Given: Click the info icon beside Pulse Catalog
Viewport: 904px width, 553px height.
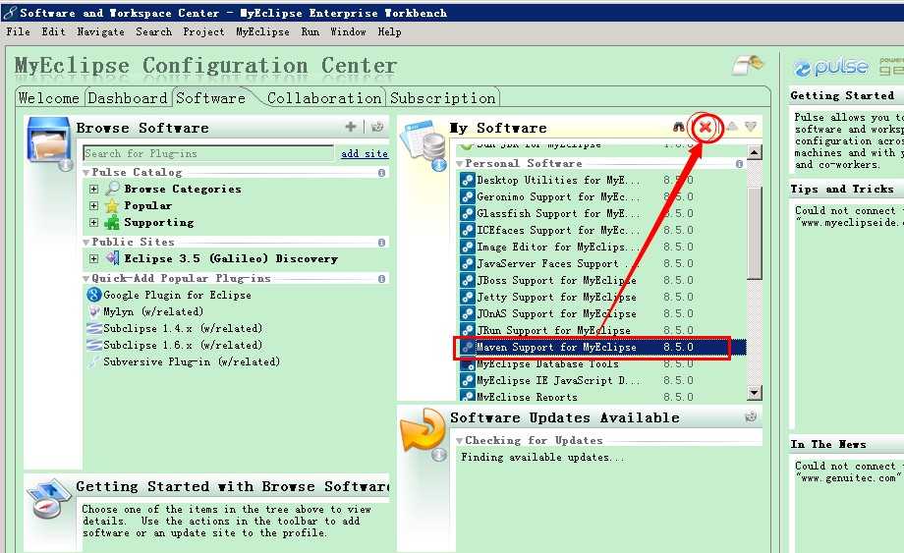Looking at the screenshot, I should pos(381,172).
